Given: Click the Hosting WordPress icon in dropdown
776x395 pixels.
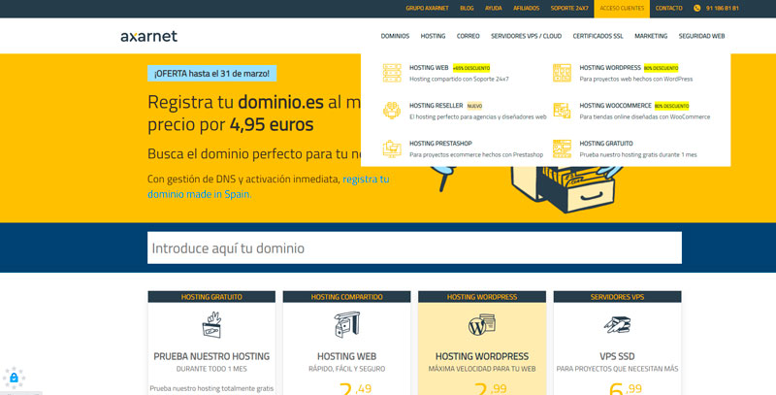Looking at the screenshot, I should [562, 73].
